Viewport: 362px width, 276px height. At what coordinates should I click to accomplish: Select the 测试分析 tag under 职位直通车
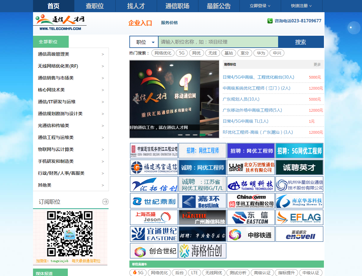[238, 272]
